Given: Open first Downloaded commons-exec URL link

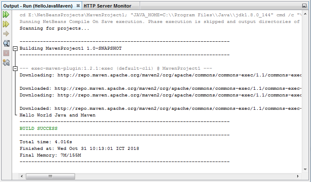Looking at the screenshot, I should coord(178,88).
